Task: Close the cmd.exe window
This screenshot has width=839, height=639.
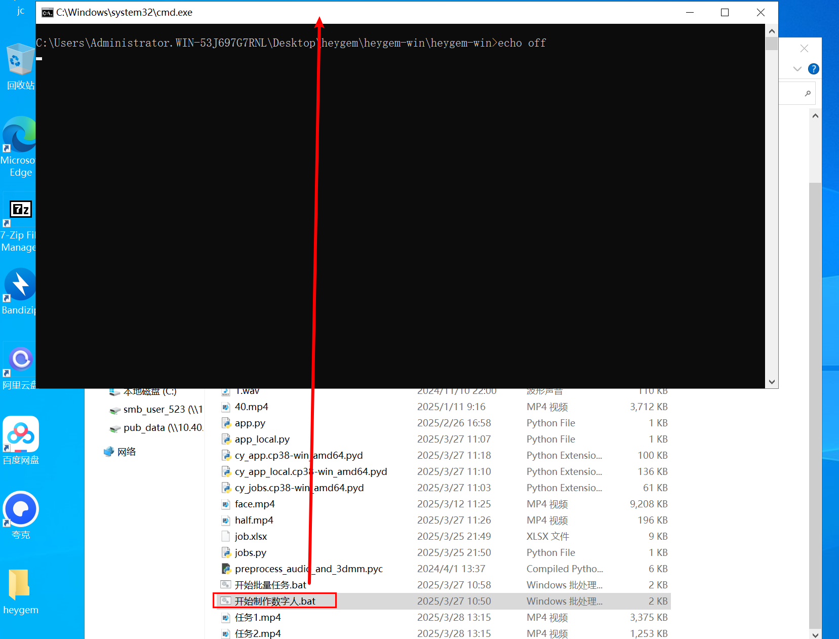Action: pyautogui.click(x=761, y=13)
